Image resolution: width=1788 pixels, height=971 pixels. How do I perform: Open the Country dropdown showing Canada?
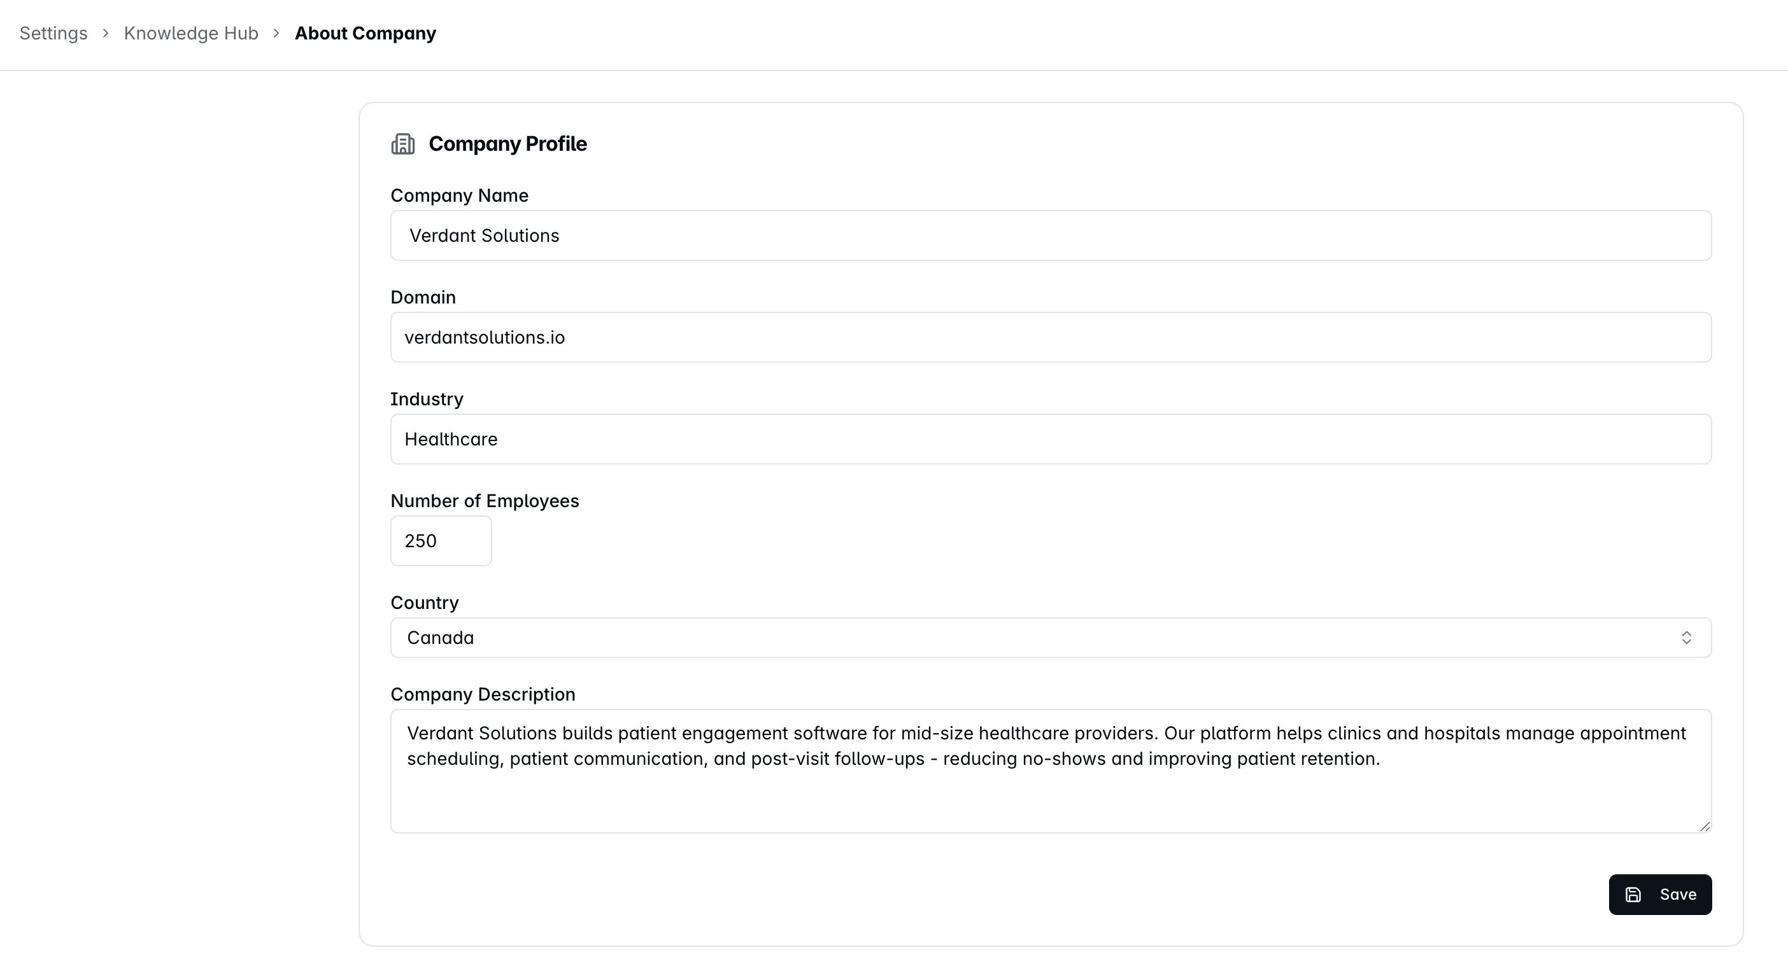point(1051,638)
